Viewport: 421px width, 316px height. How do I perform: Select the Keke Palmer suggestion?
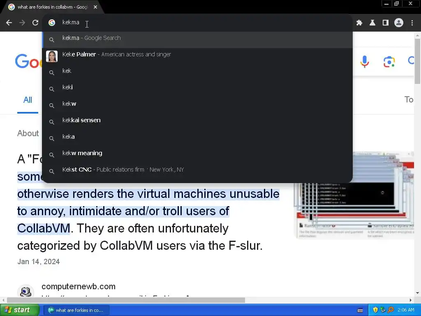197,56
